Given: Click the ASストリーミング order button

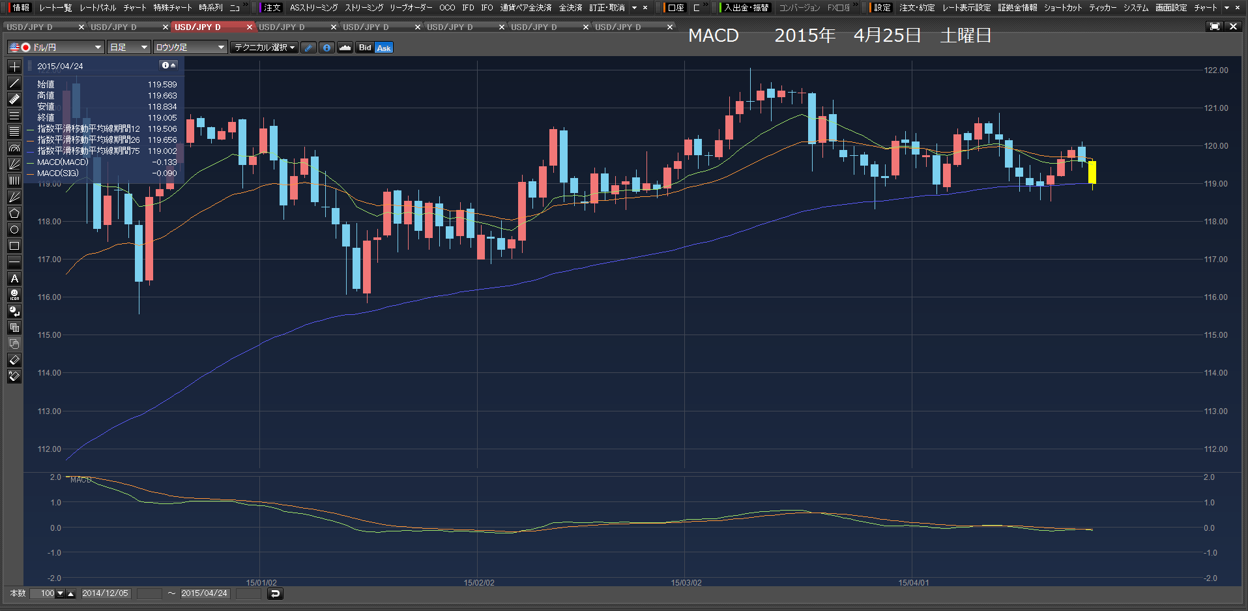Looking at the screenshot, I should pos(313,8).
